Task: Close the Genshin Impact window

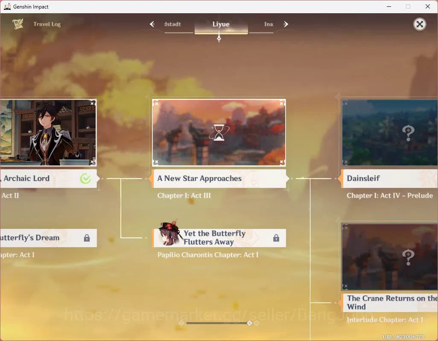Action: pos(428,6)
